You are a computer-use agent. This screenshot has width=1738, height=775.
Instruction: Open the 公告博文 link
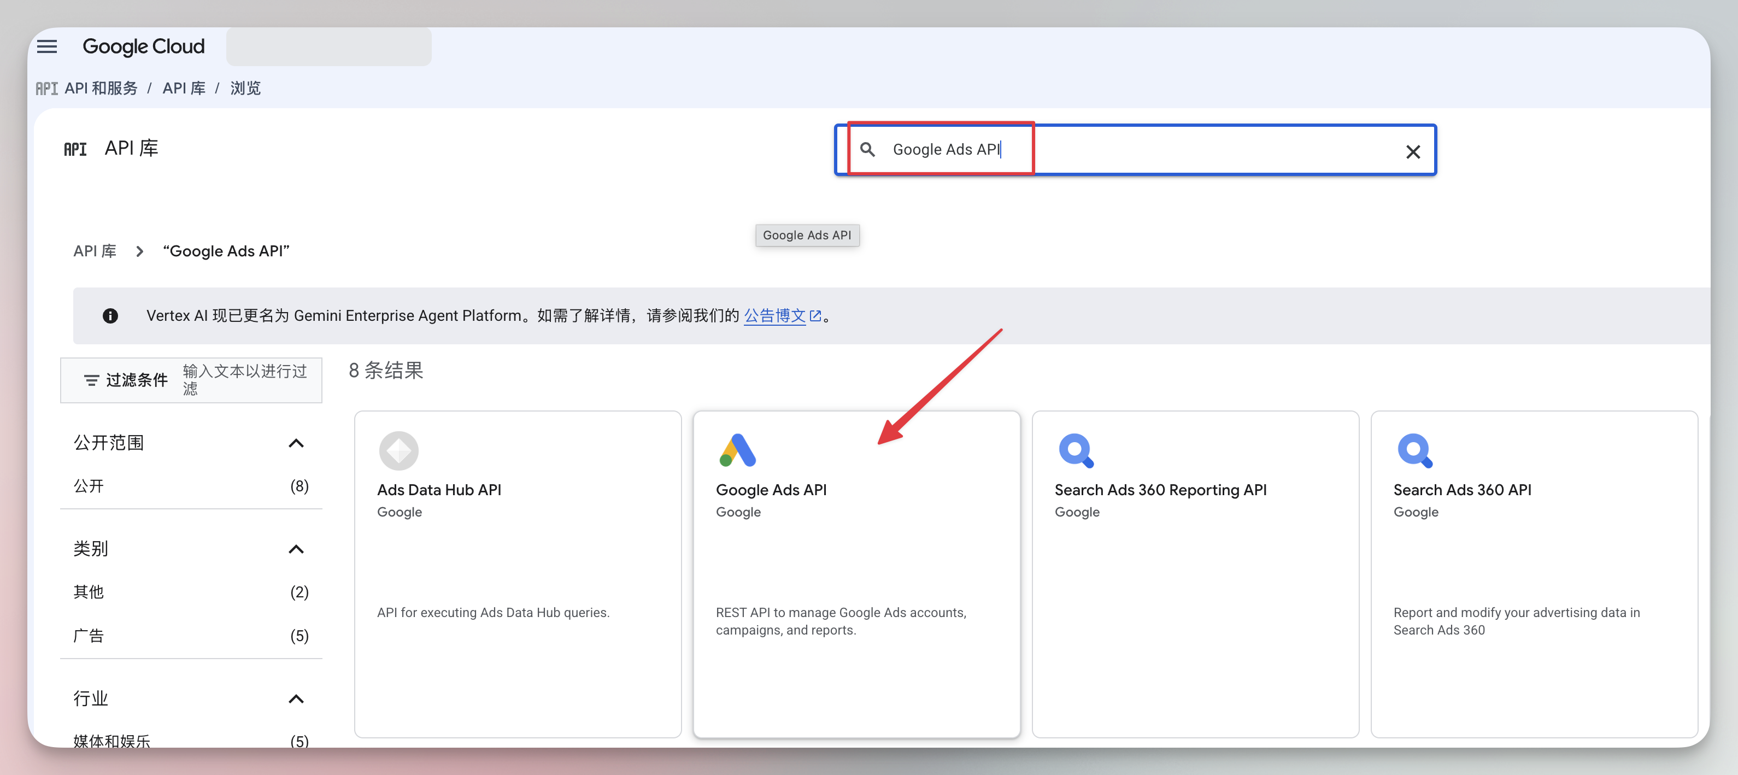(774, 316)
